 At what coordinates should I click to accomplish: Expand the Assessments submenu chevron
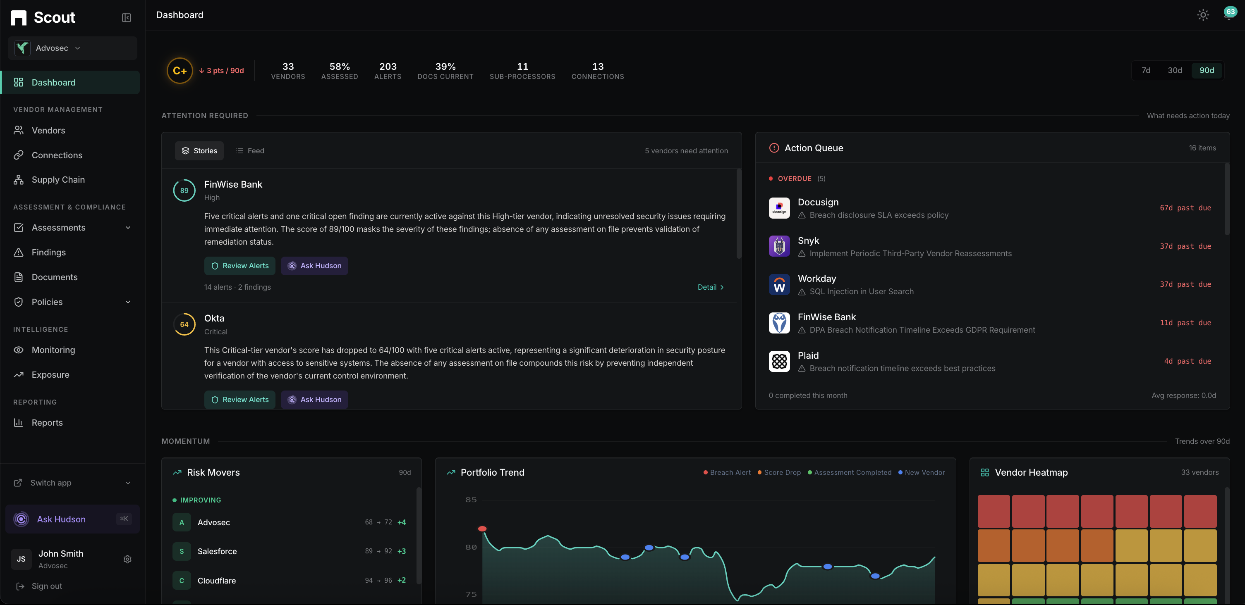click(x=128, y=227)
